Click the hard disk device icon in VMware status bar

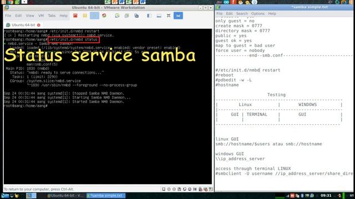pyautogui.click(x=164, y=189)
